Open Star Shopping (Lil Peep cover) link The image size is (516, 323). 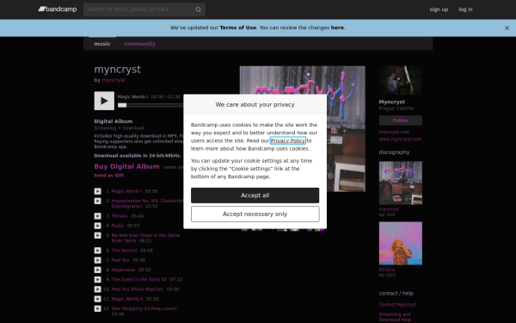[144, 308]
